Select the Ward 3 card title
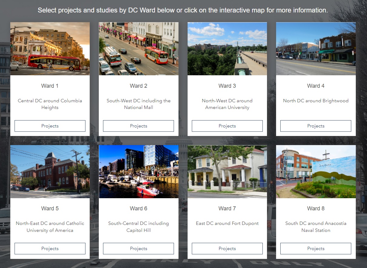 (x=227, y=86)
